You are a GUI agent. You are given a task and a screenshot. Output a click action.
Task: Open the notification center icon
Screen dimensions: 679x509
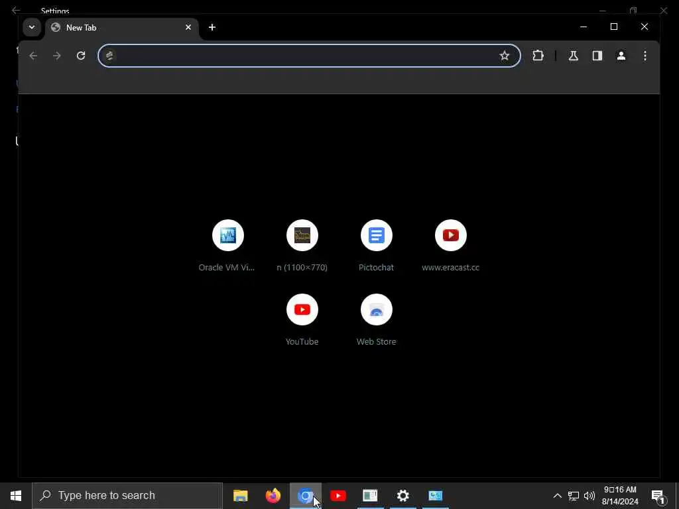point(658,496)
